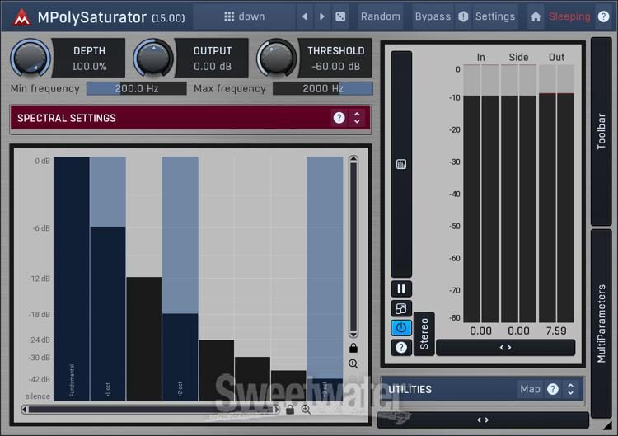Click the Map button in Utilities
The width and height of the screenshot is (618, 436).
530,390
